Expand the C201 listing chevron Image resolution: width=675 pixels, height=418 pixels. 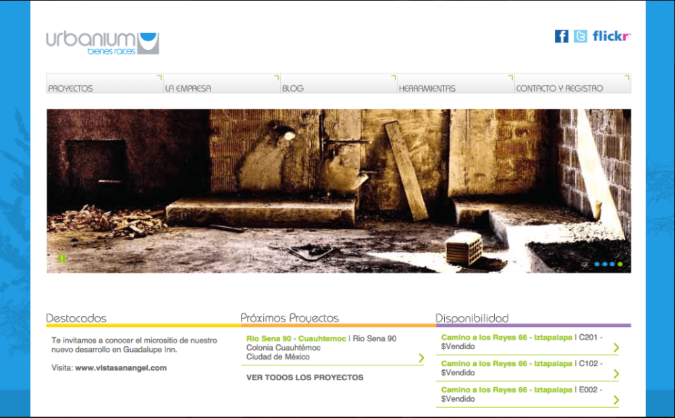[616, 347]
